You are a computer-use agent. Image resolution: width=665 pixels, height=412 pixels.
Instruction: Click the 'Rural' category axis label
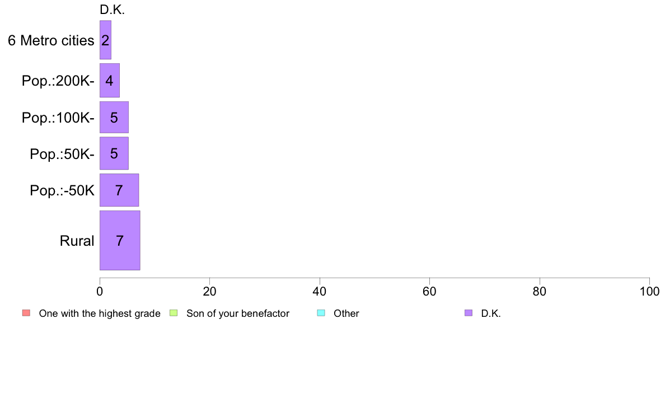[77, 241]
